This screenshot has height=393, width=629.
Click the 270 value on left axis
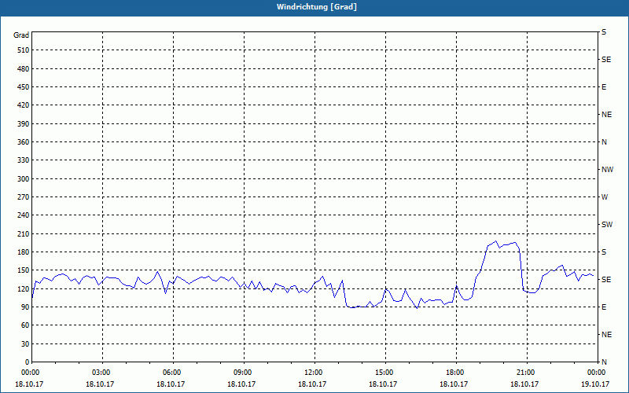[x=24, y=197]
